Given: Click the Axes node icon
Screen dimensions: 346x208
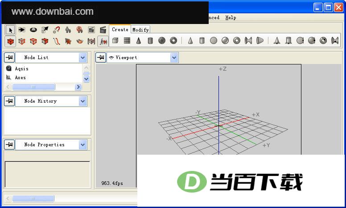Looking at the screenshot, I should [9, 77].
